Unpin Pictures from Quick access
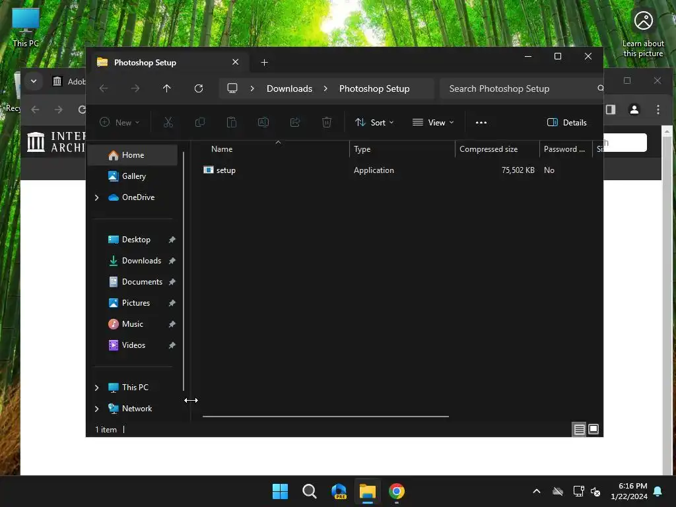 coord(172,303)
